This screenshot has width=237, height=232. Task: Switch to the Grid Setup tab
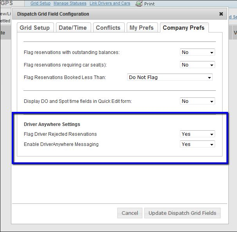tap(35, 28)
